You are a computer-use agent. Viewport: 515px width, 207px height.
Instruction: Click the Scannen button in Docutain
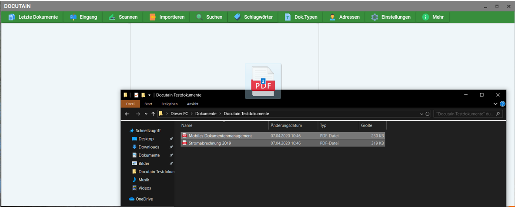(x=123, y=17)
